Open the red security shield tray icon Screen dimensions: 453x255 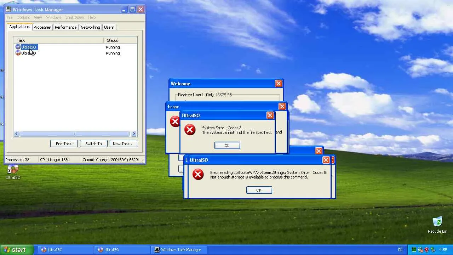(426, 250)
